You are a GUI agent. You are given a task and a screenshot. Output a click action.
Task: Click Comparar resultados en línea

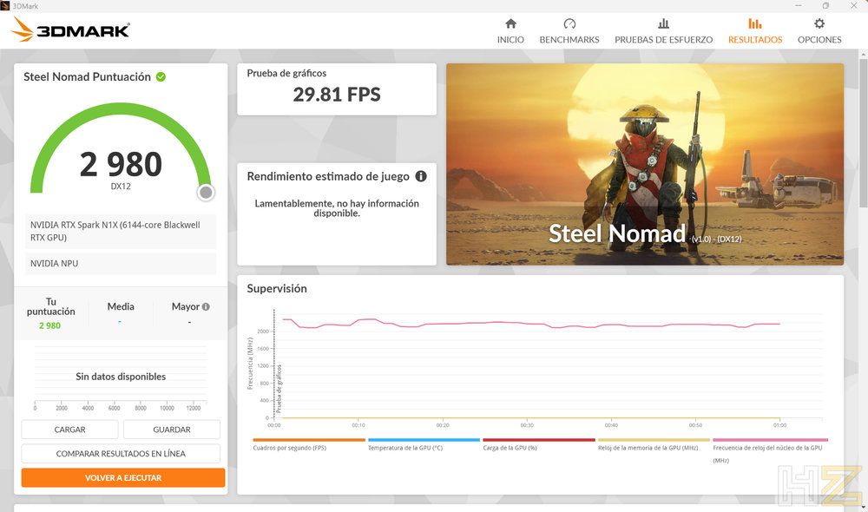click(x=121, y=453)
